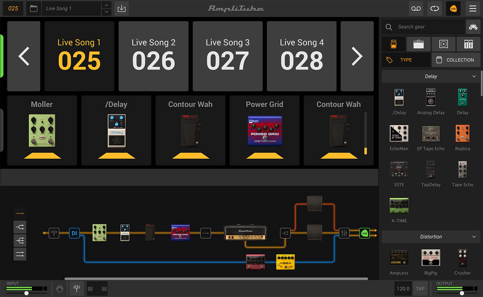Click the TAP tempo button
The image size is (483, 297).
point(420,288)
